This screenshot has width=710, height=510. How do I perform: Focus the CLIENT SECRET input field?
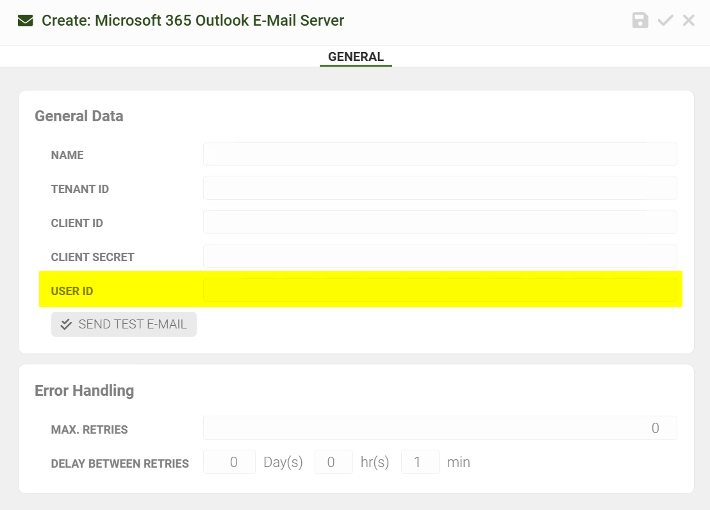click(440, 256)
